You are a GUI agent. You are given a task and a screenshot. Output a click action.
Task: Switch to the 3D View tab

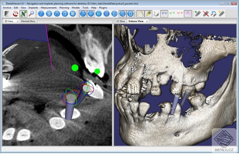(9, 21)
